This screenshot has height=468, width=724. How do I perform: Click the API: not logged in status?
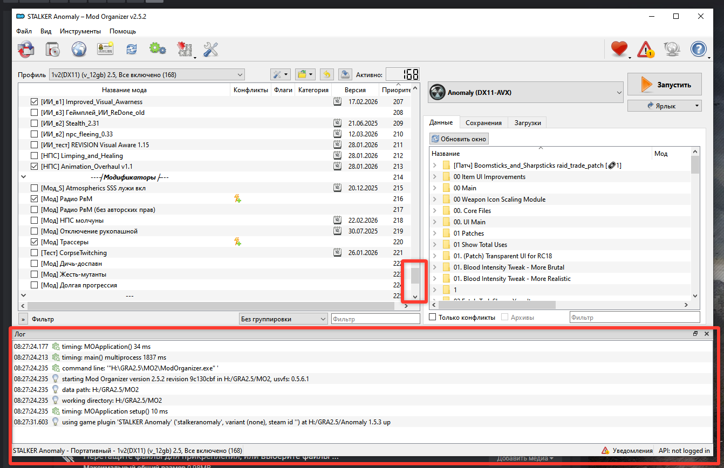click(x=684, y=451)
